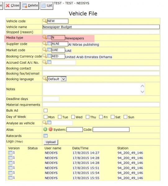Image resolution: width=168 pixels, height=186 pixels.
Task: Click the Booking Currency code magnifier icon
Action: [x=44, y=56]
